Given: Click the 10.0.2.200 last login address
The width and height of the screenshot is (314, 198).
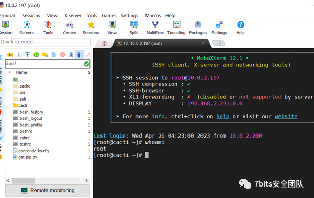Looking at the screenshot, I should 246,136.
